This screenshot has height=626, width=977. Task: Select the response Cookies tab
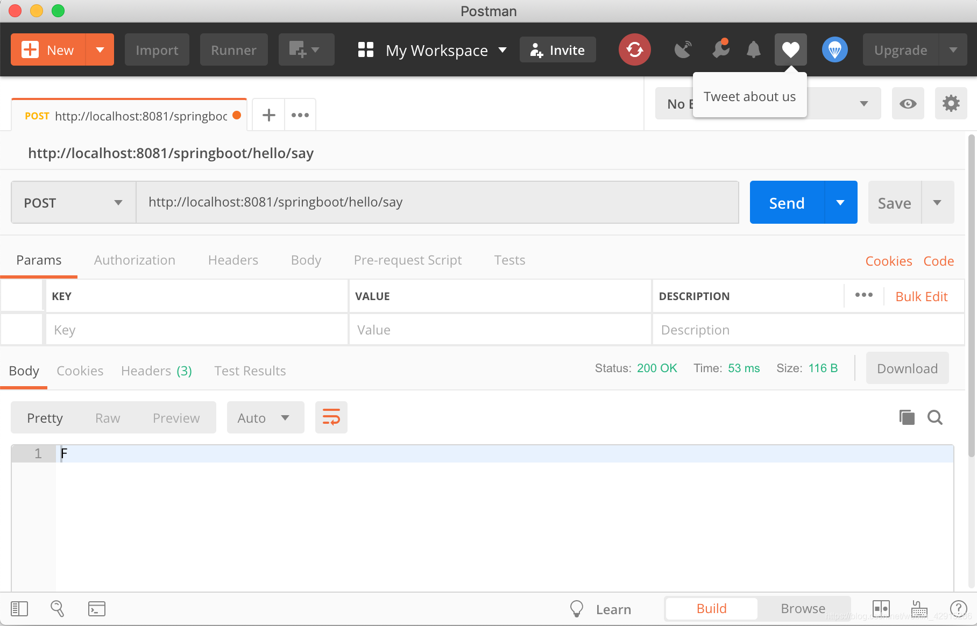[x=80, y=371]
